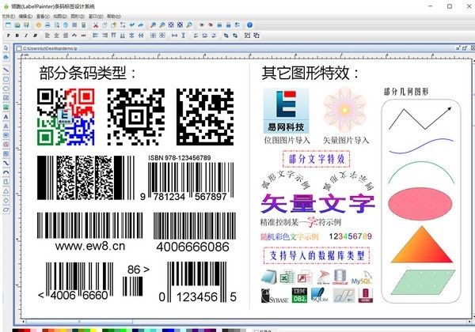This screenshot has height=332, width=475.
Task: Select the parallelogram shape tool
Action: pyautogui.click(x=6, y=209)
